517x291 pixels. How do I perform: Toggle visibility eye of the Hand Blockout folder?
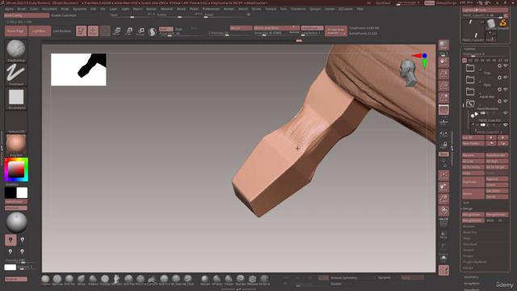(506, 101)
